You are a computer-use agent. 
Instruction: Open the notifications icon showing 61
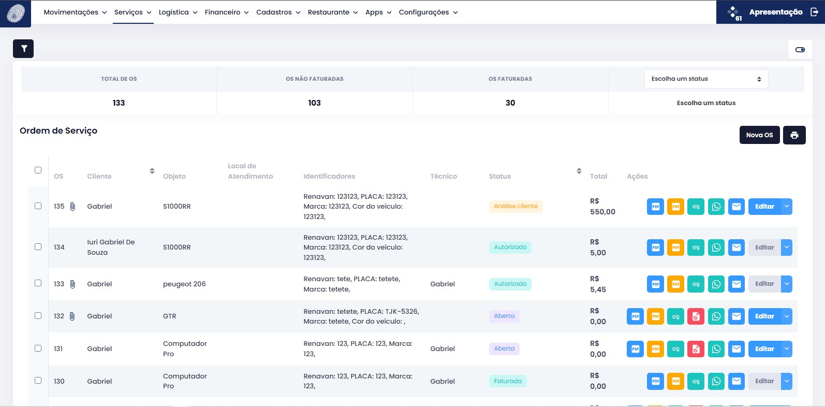pyautogui.click(x=734, y=13)
